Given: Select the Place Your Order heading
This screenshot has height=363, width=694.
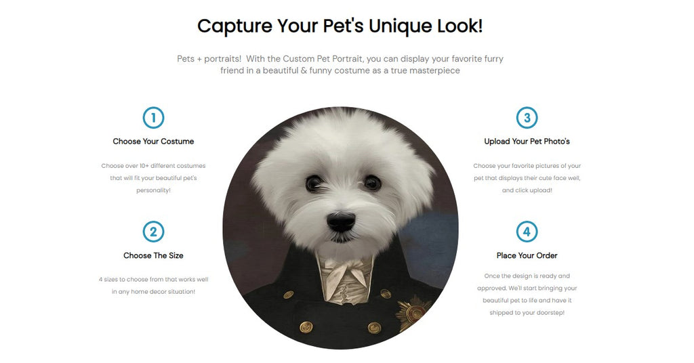Looking at the screenshot, I should [527, 255].
